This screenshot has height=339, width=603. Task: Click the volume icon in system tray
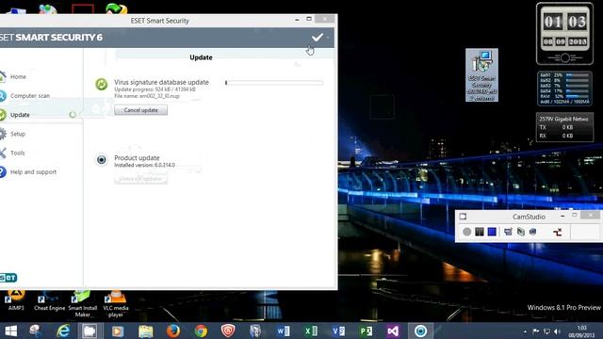557,331
